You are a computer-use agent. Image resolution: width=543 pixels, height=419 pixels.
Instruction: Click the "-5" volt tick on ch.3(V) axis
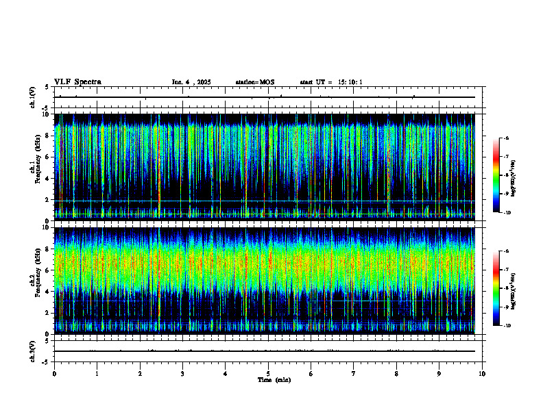tap(46, 362)
